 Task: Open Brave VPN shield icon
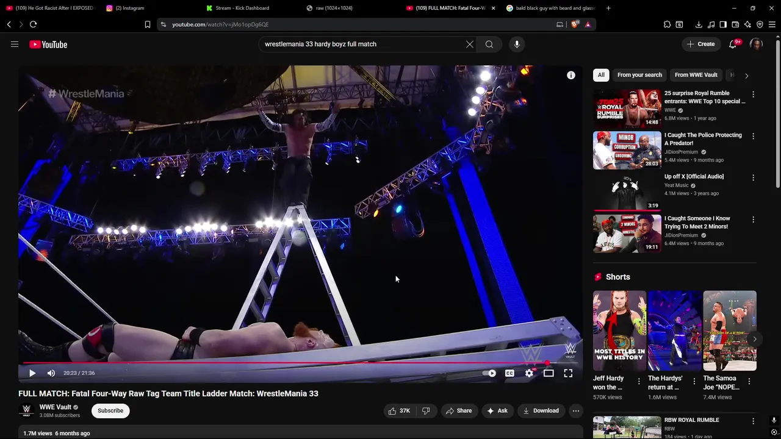tap(760, 24)
